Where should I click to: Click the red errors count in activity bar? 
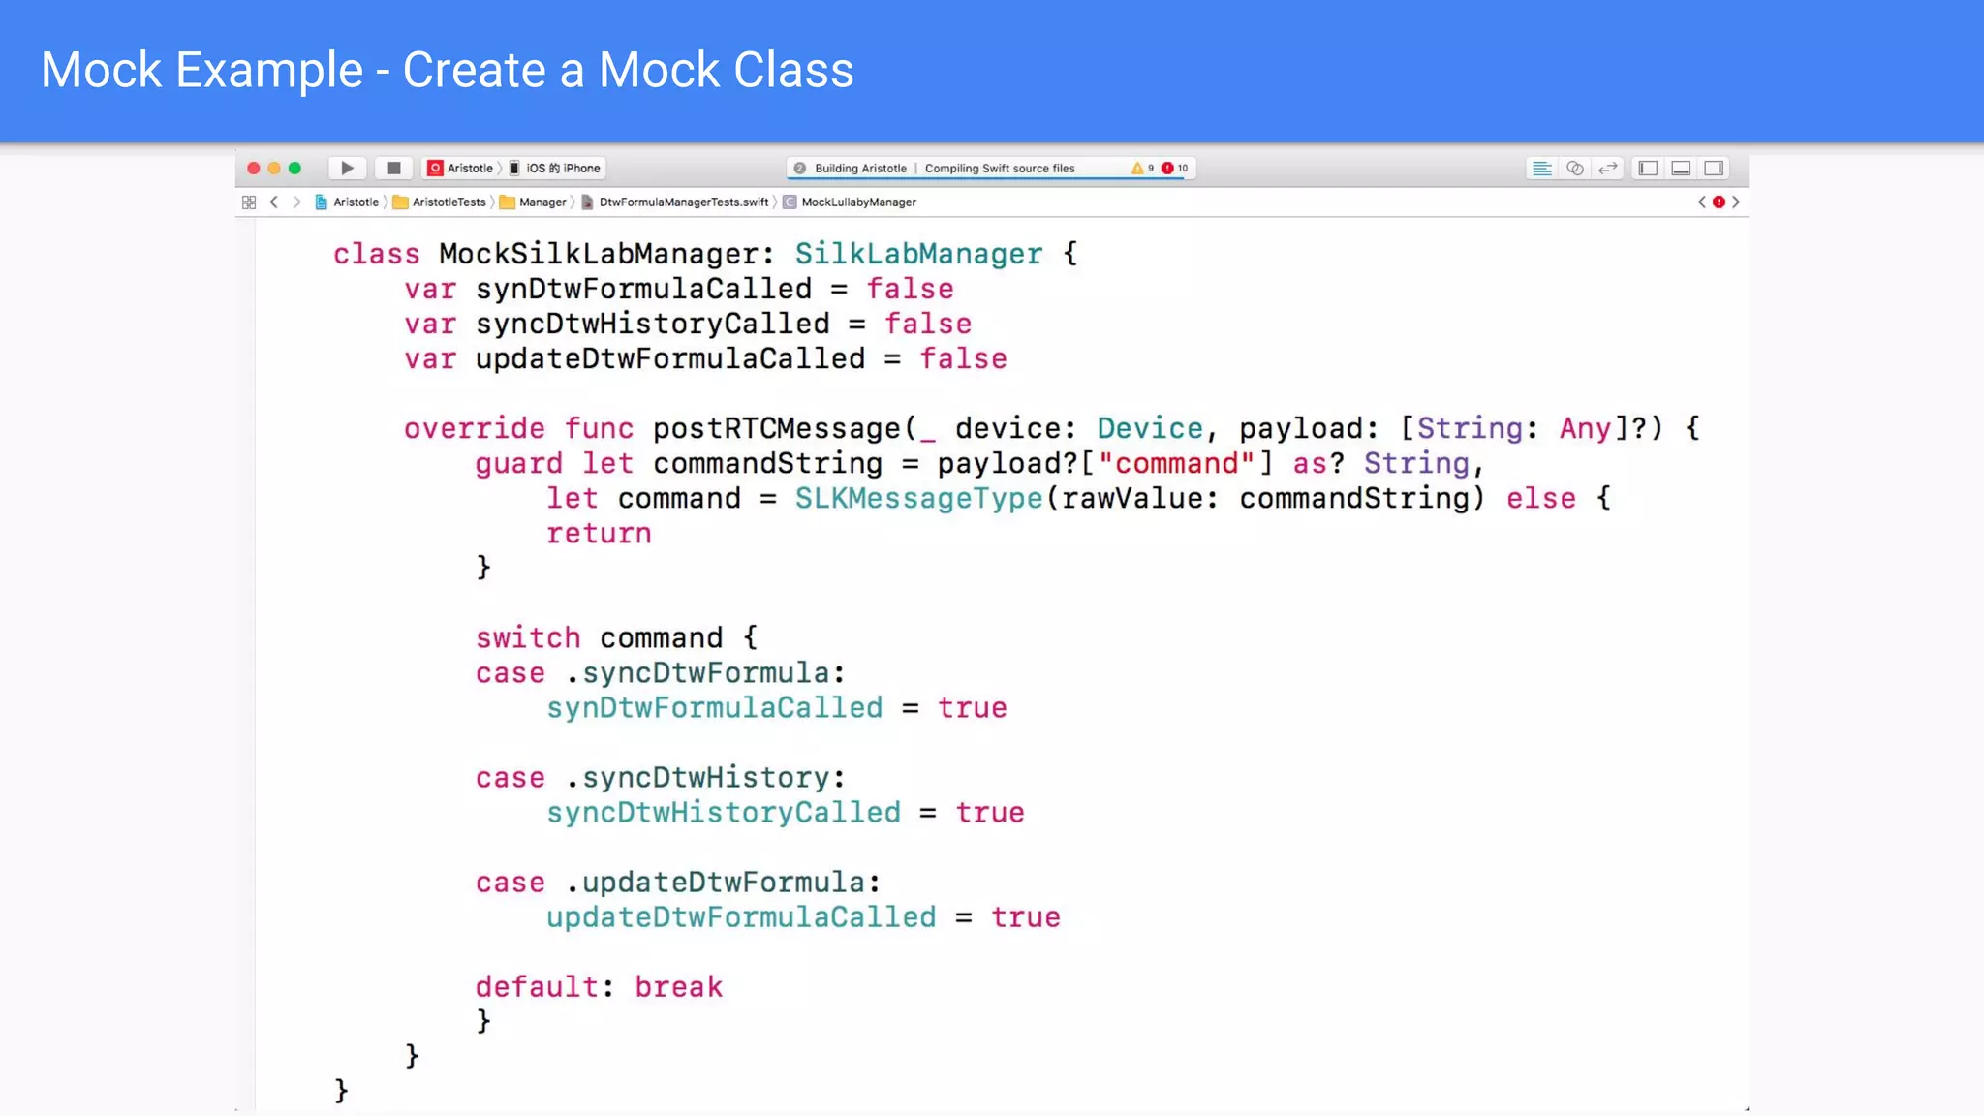tap(1174, 169)
